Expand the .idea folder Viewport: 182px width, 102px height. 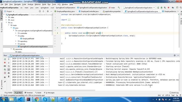6,17
